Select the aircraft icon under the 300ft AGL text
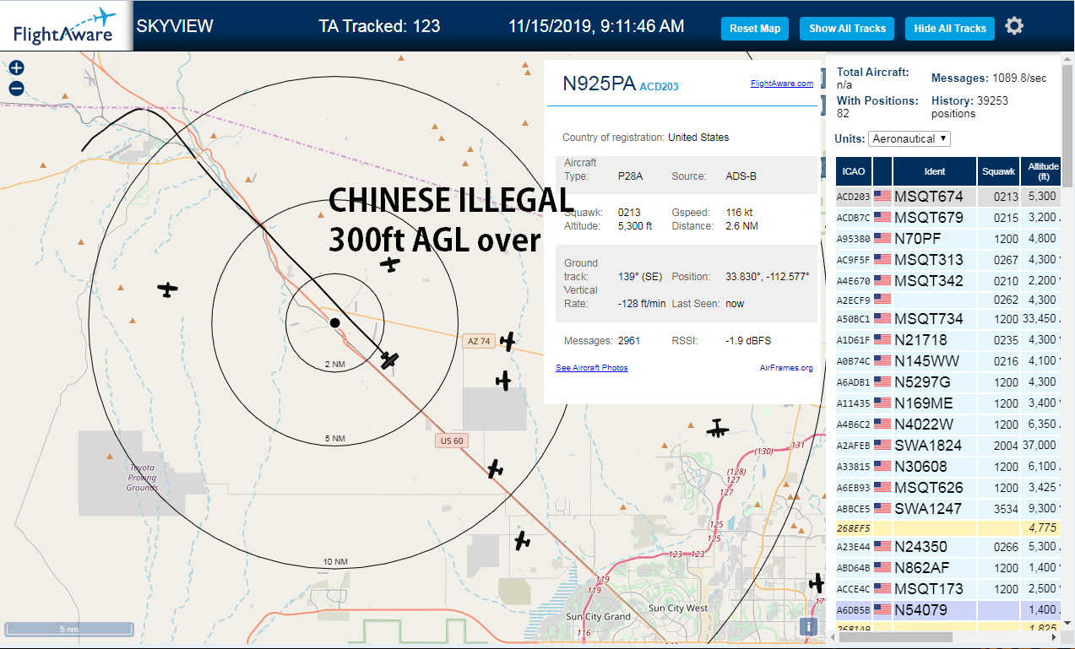Screen dimensions: 1075x649 [389, 264]
